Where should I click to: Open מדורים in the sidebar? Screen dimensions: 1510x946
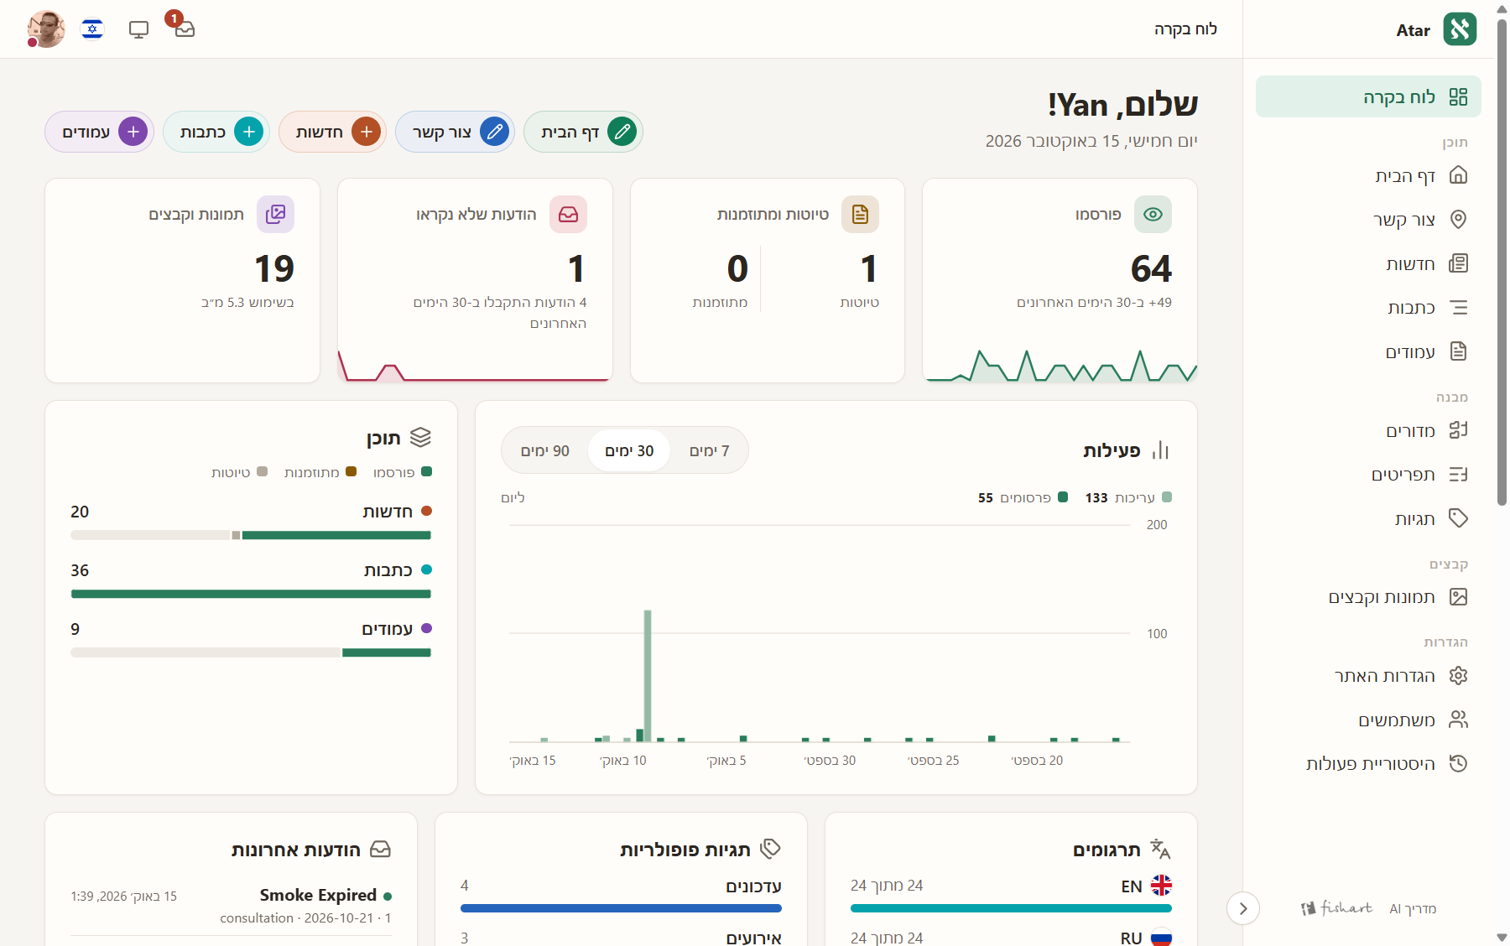point(1368,430)
